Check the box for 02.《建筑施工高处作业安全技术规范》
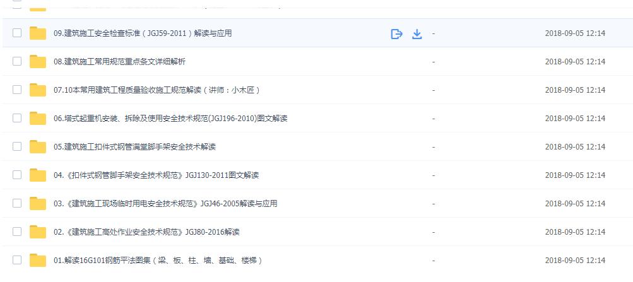 point(17,232)
